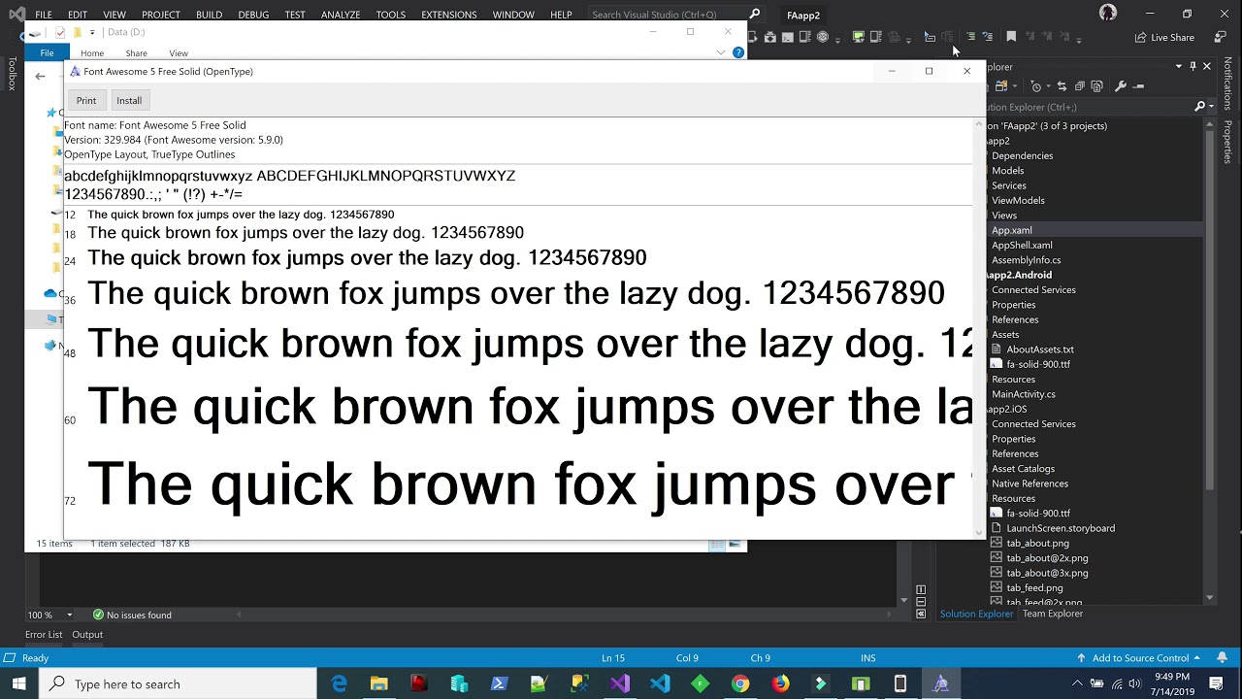Image resolution: width=1242 pixels, height=699 pixels.
Task: Click the Print button in font viewer
Action: tap(86, 101)
